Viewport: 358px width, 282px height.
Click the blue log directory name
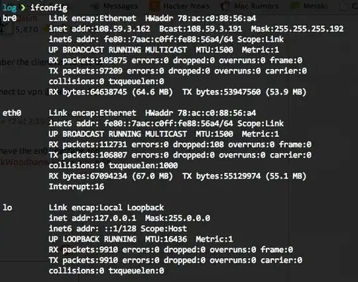pos(9,8)
